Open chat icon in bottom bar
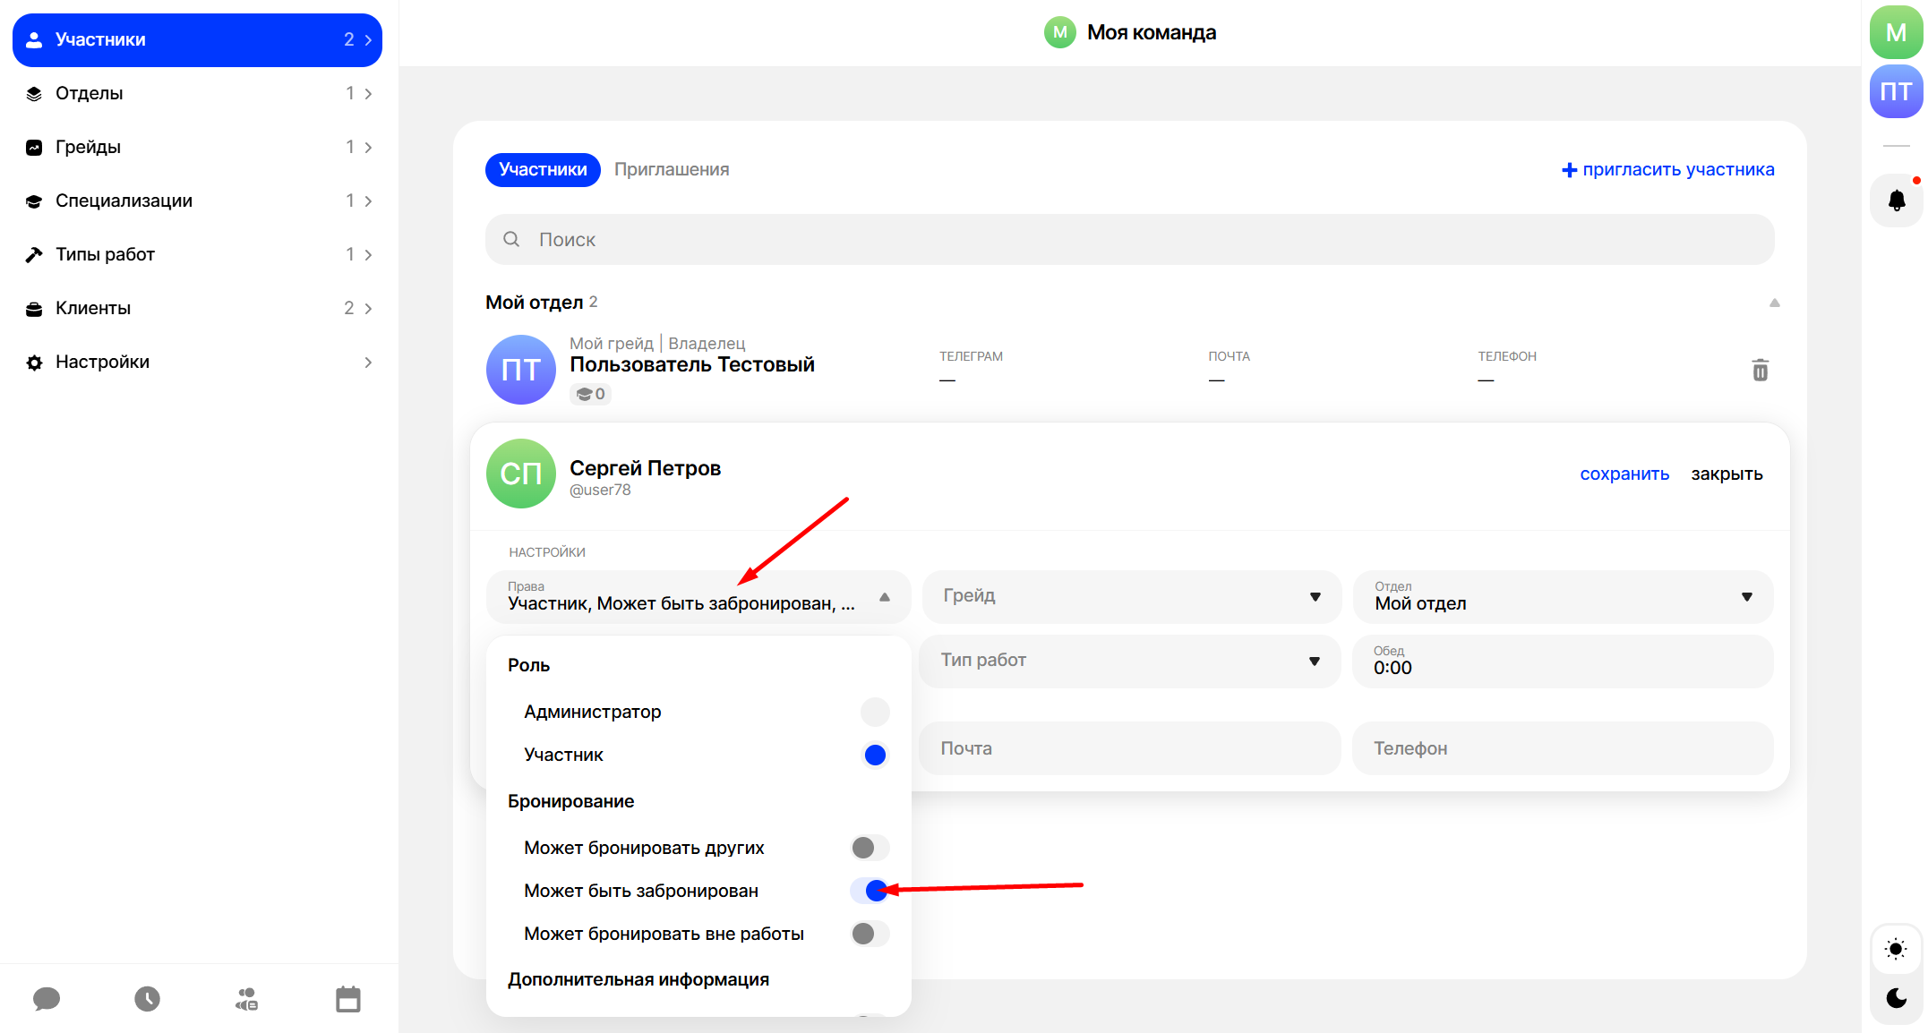1928x1033 pixels. [x=47, y=999]
